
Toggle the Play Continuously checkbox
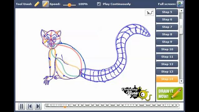pos(99,4)
